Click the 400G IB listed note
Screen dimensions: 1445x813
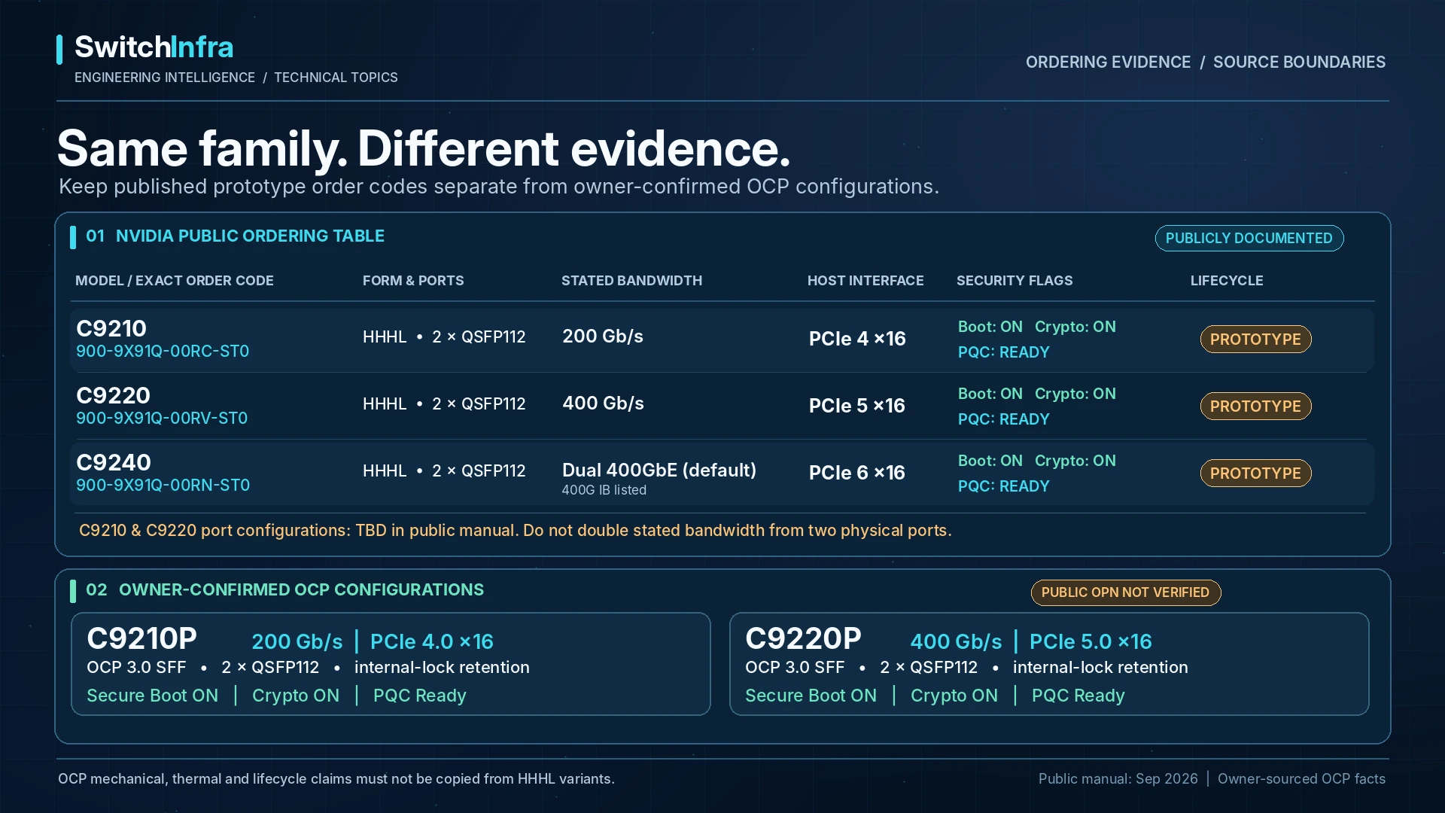tap(604, 490)
